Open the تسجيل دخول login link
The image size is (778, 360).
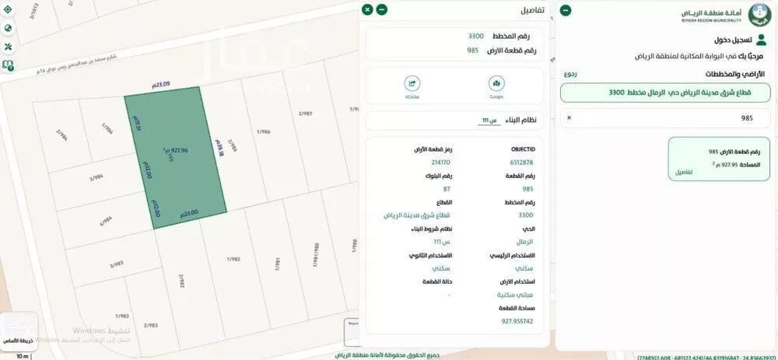(x=733, y=40)
